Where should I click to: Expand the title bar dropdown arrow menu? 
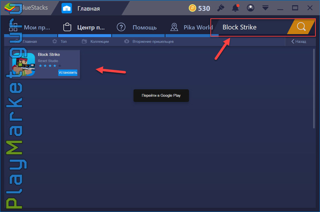(x=265, y=8)
